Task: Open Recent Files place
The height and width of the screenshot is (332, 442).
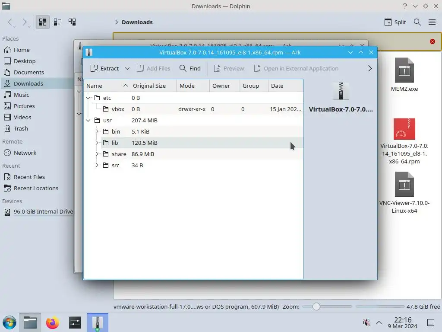Action: click(37, 177)
